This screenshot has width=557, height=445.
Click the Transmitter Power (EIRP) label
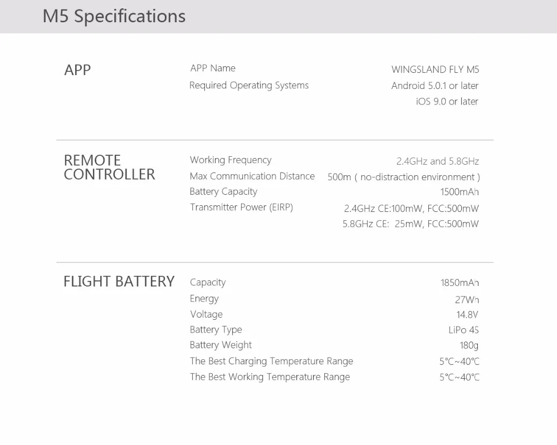pos(241,207)
